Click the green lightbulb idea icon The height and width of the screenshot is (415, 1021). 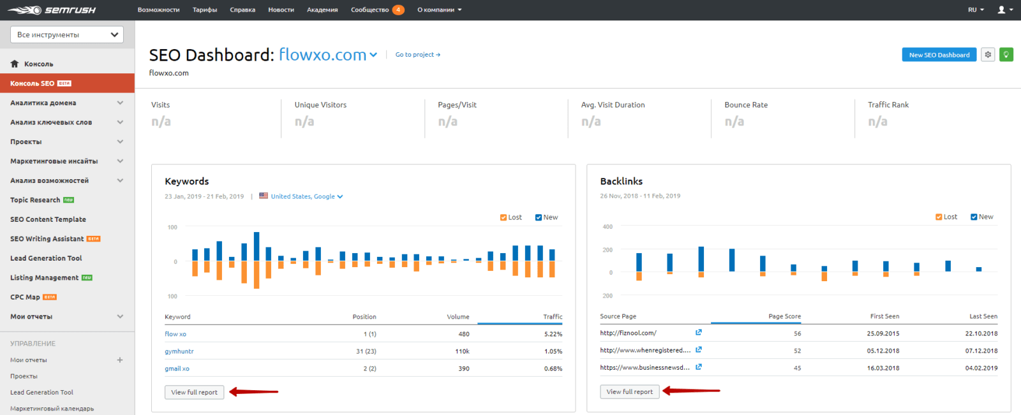point(1006,55)
